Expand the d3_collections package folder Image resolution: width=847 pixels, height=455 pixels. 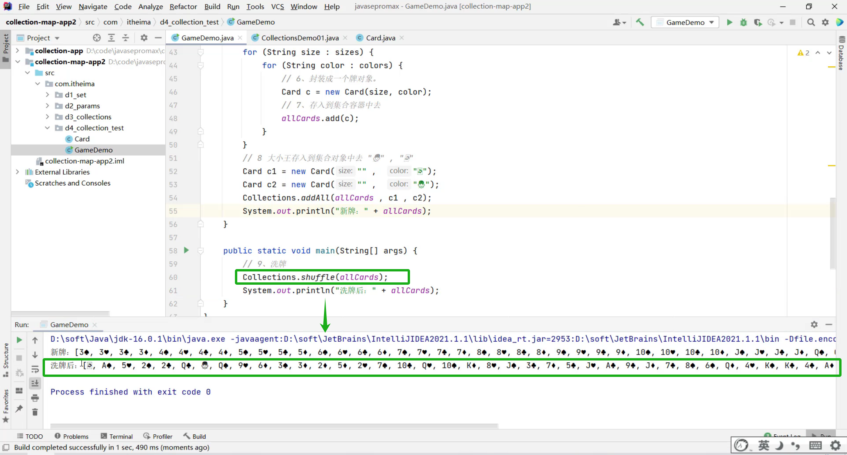[47, 117]
